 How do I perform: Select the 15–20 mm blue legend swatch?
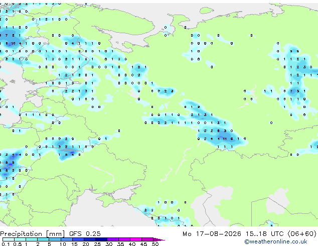pos(78,239)
